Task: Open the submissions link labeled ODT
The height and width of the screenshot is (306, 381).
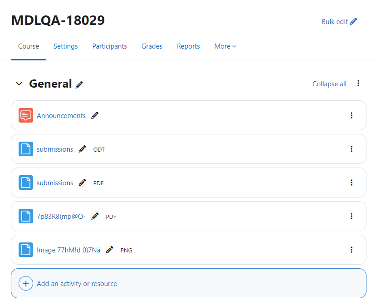Action: 55,149
